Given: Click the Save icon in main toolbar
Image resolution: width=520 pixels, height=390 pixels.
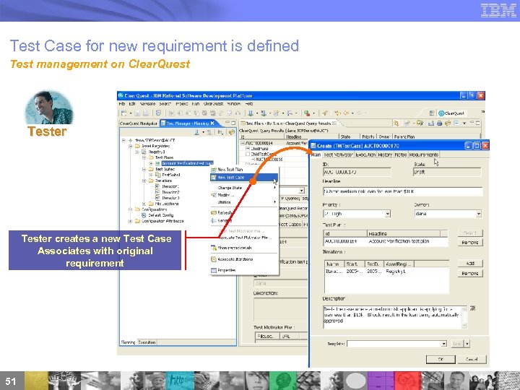Looking at the screenshot, I should pyautogui.click(x=138, y=113).
